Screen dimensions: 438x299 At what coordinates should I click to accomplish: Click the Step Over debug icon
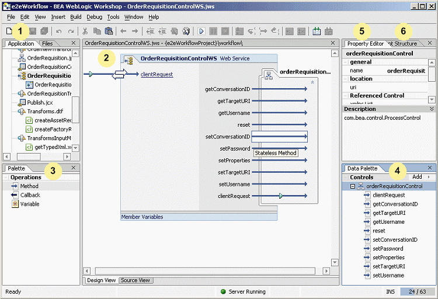[263, 32]
